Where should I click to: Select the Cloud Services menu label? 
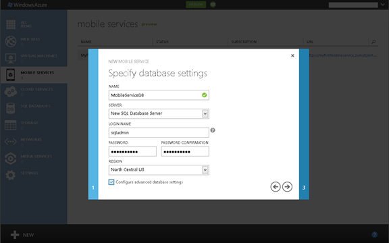pyautogui.click(x=36, y=89)
